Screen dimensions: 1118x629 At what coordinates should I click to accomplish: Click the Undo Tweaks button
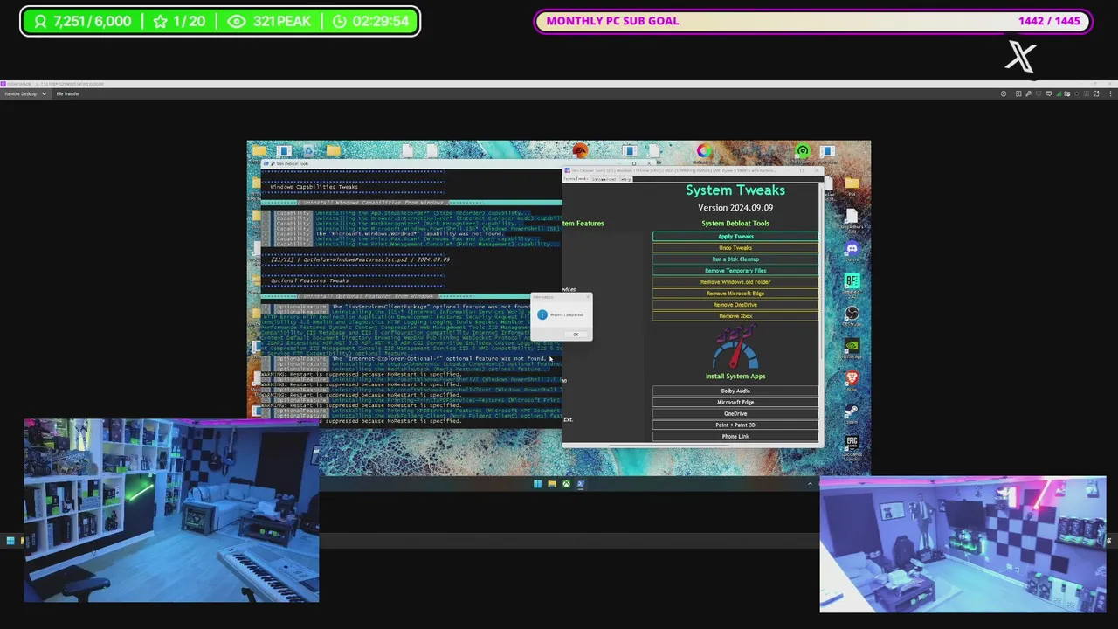pyautogui.click(x=735, y=248)
